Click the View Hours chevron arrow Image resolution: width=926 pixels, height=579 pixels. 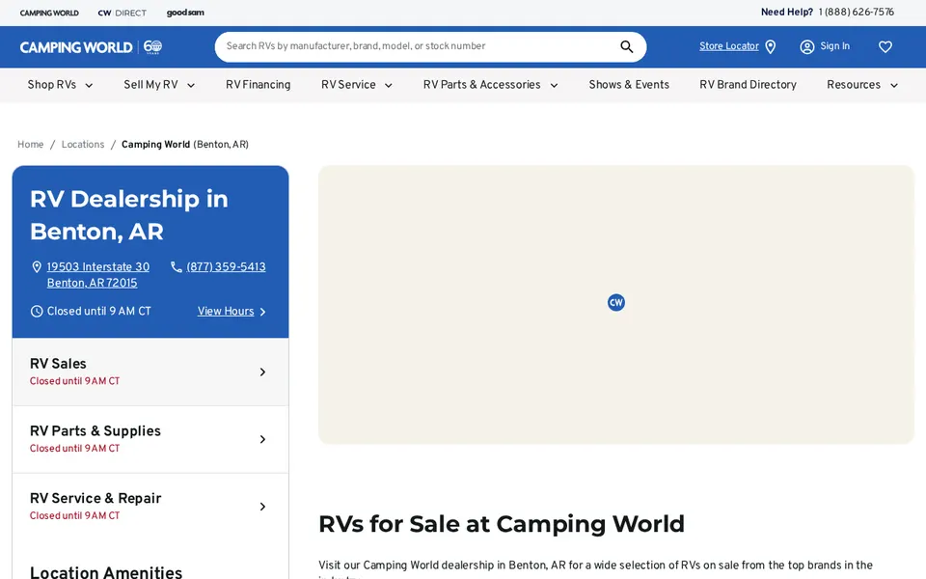tap(262, 312)
